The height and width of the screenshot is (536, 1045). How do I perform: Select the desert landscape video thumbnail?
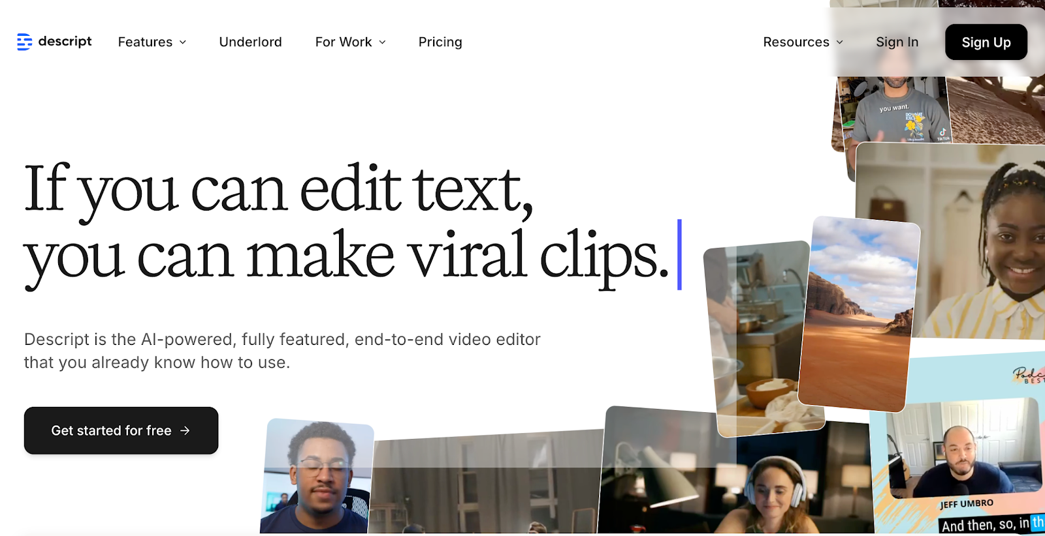858,314
